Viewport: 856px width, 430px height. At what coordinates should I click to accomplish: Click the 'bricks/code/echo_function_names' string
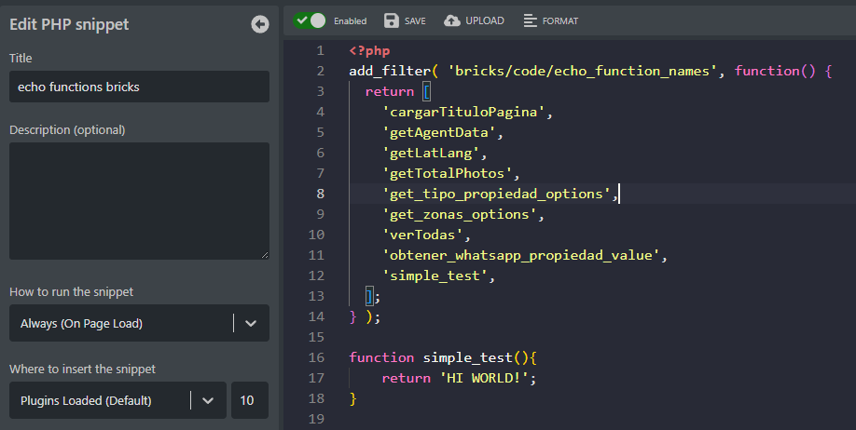(x=582, y=71)
